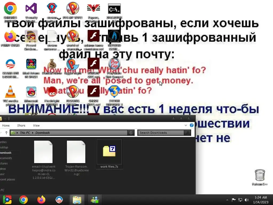Open the world of warcraft Peggle icon
Screen dimensions: 273x205
tap(73, 36)
